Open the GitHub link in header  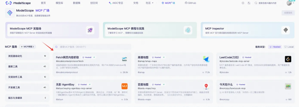point(190,3)
